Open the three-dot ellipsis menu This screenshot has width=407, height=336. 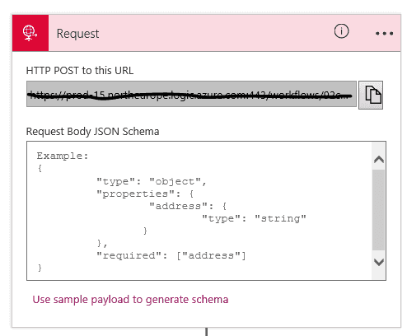[384, 34]
